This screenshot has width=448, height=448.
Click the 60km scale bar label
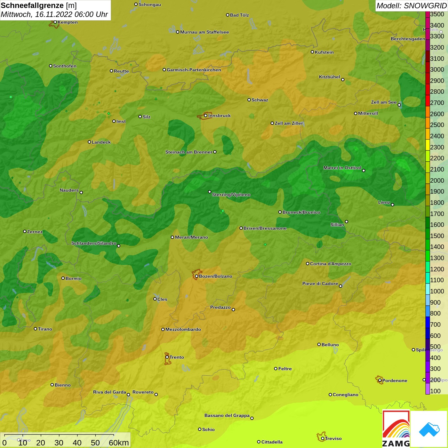click(119, 443)
